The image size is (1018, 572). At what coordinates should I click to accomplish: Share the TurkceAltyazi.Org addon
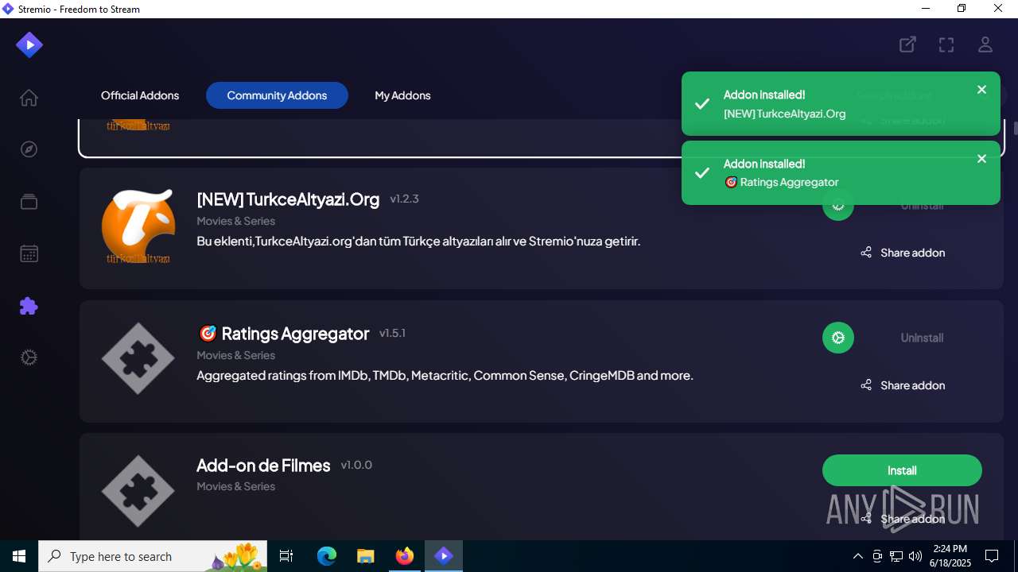point(903,253)
